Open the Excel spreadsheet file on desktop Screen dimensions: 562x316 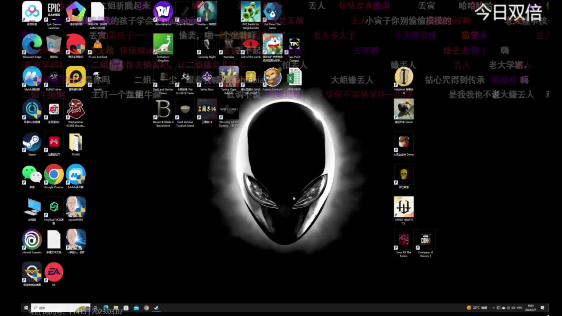point(294,79)
